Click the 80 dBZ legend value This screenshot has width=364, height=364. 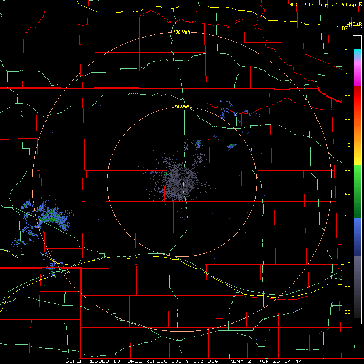tap(347, 50)
